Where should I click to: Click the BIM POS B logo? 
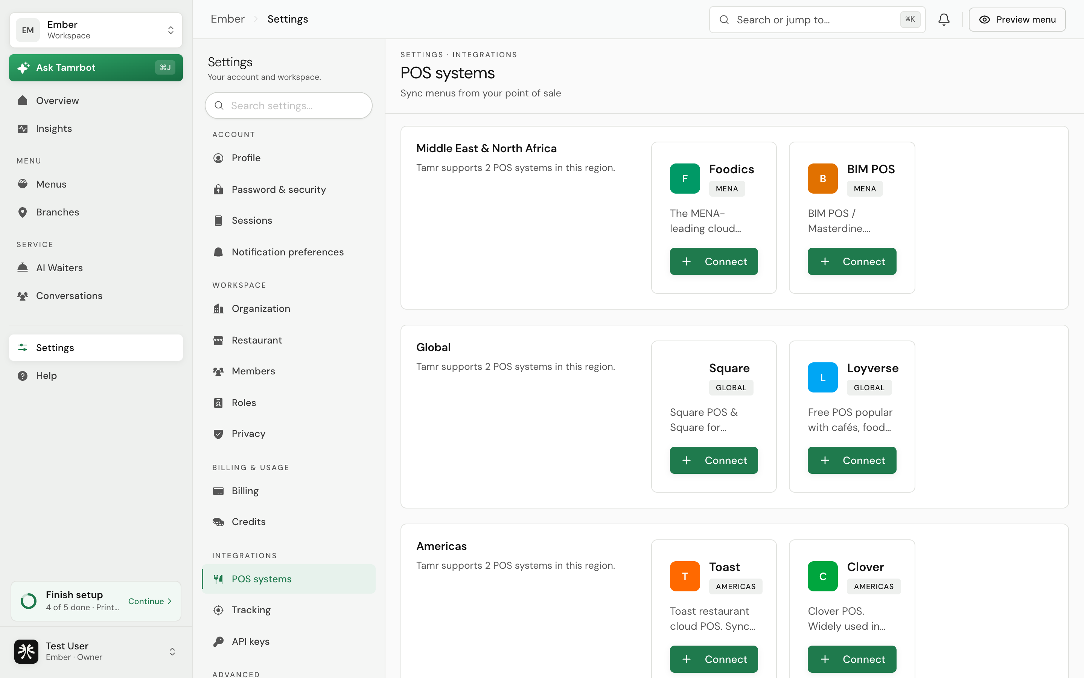tap(822, 179)
